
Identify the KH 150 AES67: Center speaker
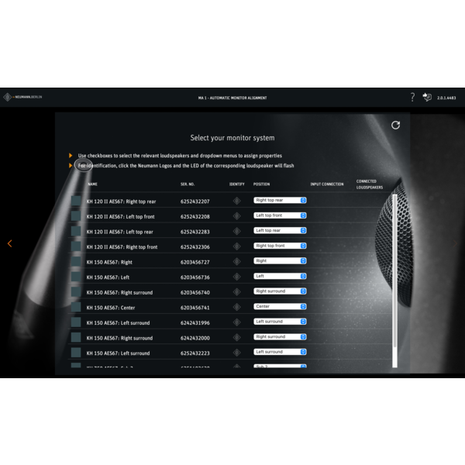pos(236,307)
